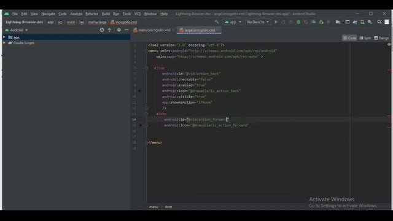Image resolution: width=393 pixels, height=221 pixels.
Task: Open the Android project view dropdown
Action: click(17, 30)
